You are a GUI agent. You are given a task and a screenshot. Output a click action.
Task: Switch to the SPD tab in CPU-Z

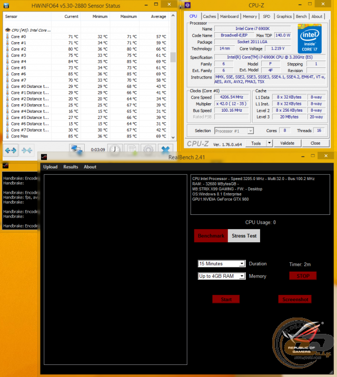click(266, 16)
